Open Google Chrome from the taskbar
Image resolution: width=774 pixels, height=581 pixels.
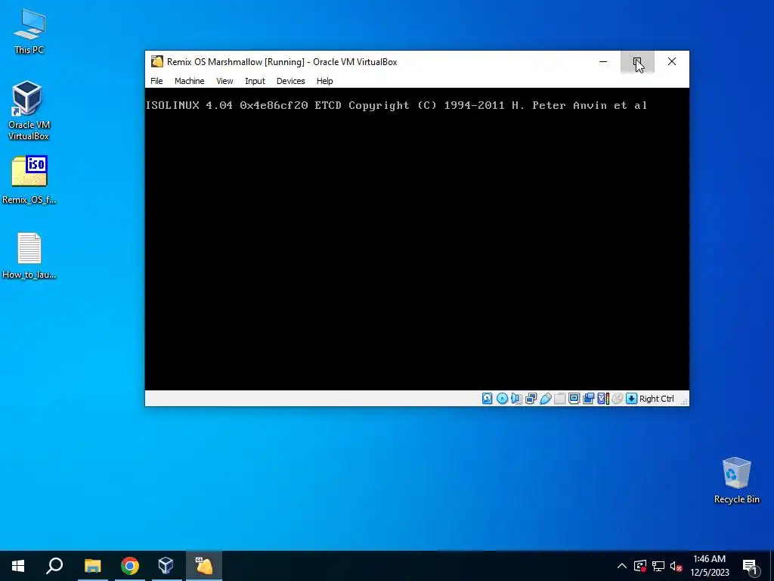coord(130,566)
